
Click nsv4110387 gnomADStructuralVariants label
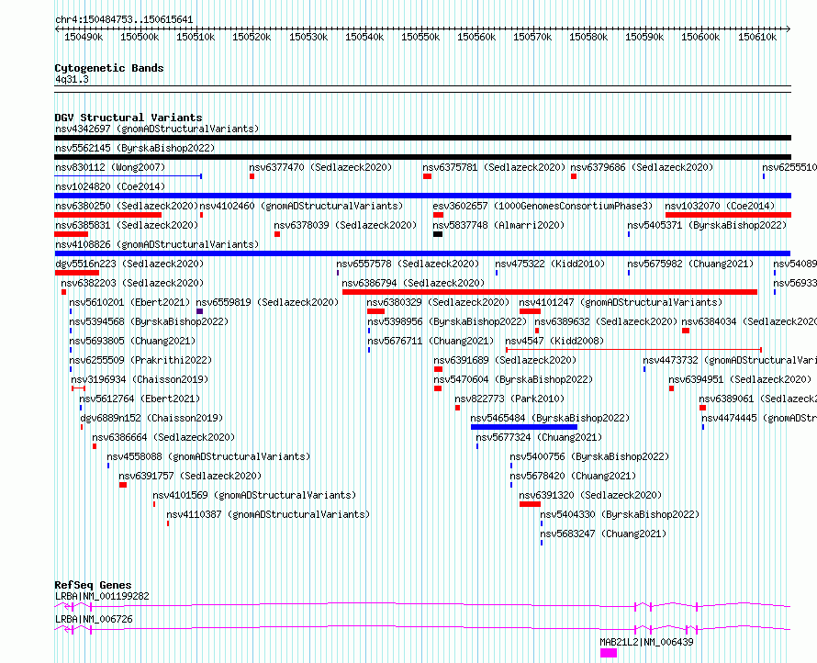[268, 514]
